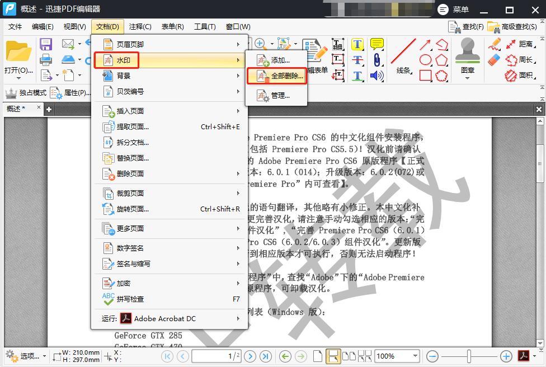The height and width of the screenshot is (367, 546).
Task: Open the 文件 menu
Action: [x=15, y=27]
